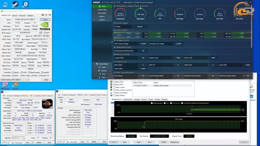
Task: Uncheck the Stress FPU checkbox
Action: pyautogui.click(x=114, y=85)
